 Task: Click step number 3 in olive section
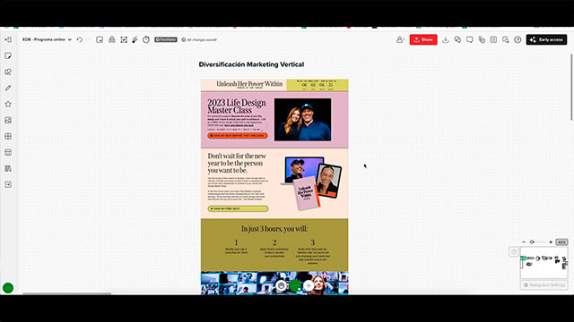point(313,242)
